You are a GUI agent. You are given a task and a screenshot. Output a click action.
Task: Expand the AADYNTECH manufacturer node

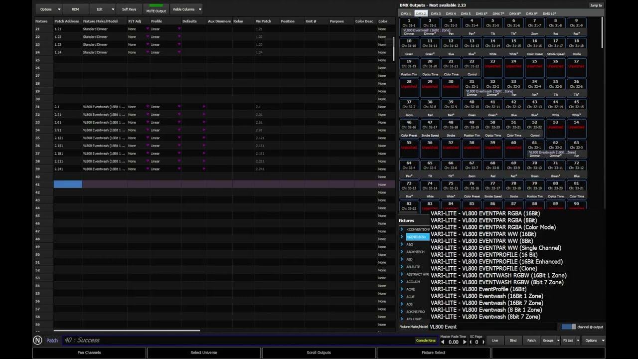tap(402, 252)
